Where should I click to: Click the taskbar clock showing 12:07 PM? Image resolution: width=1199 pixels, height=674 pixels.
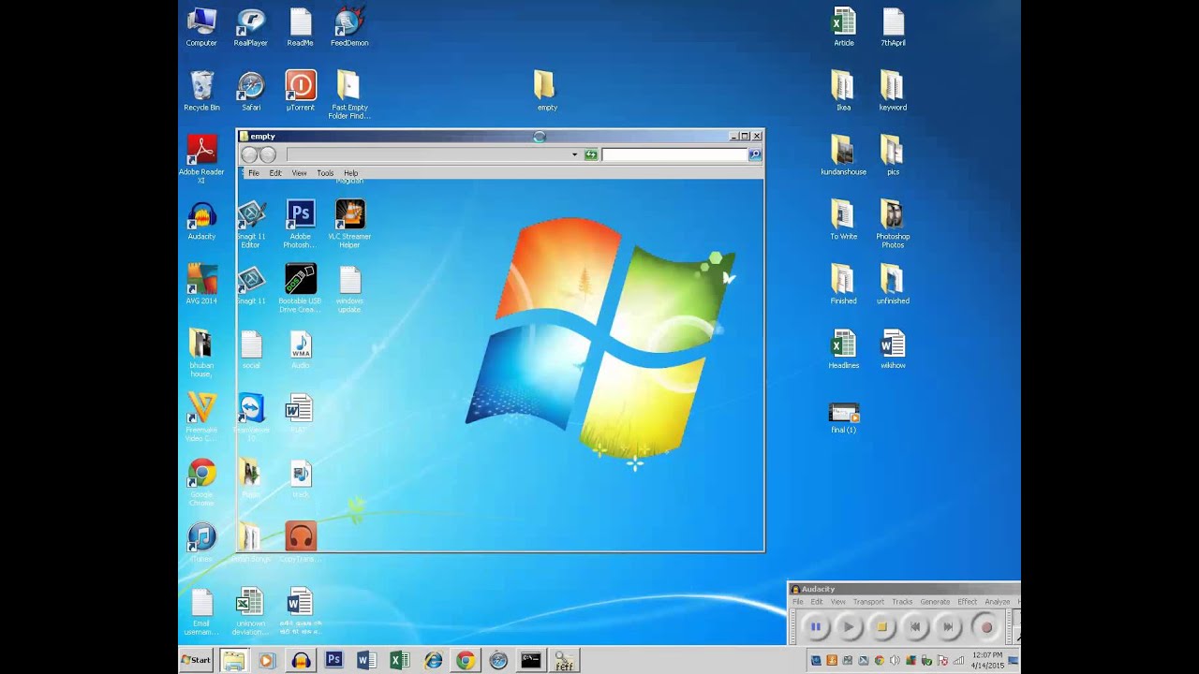(x=987, y=660)
